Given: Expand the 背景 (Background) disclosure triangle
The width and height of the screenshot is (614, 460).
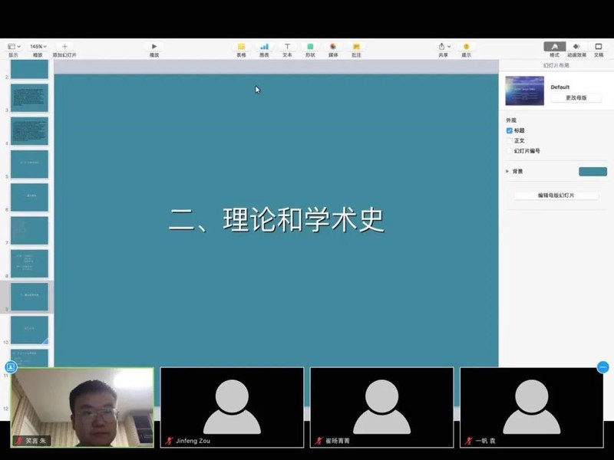Looking at the screenshot, I should tap(507, 171).
